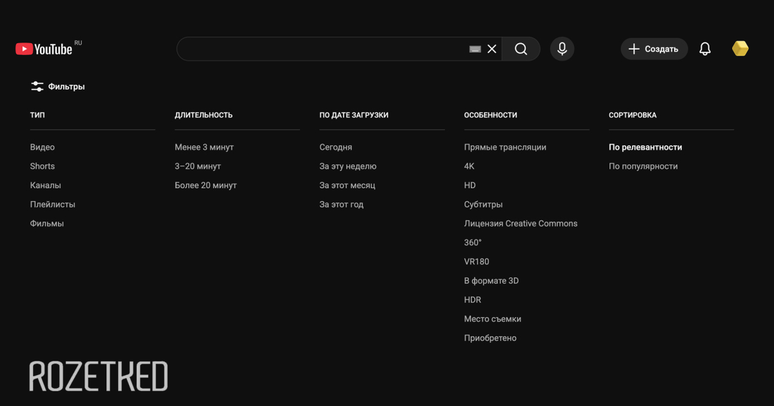Pick the Более 20 минут duration filter

(x=206, y=185)
